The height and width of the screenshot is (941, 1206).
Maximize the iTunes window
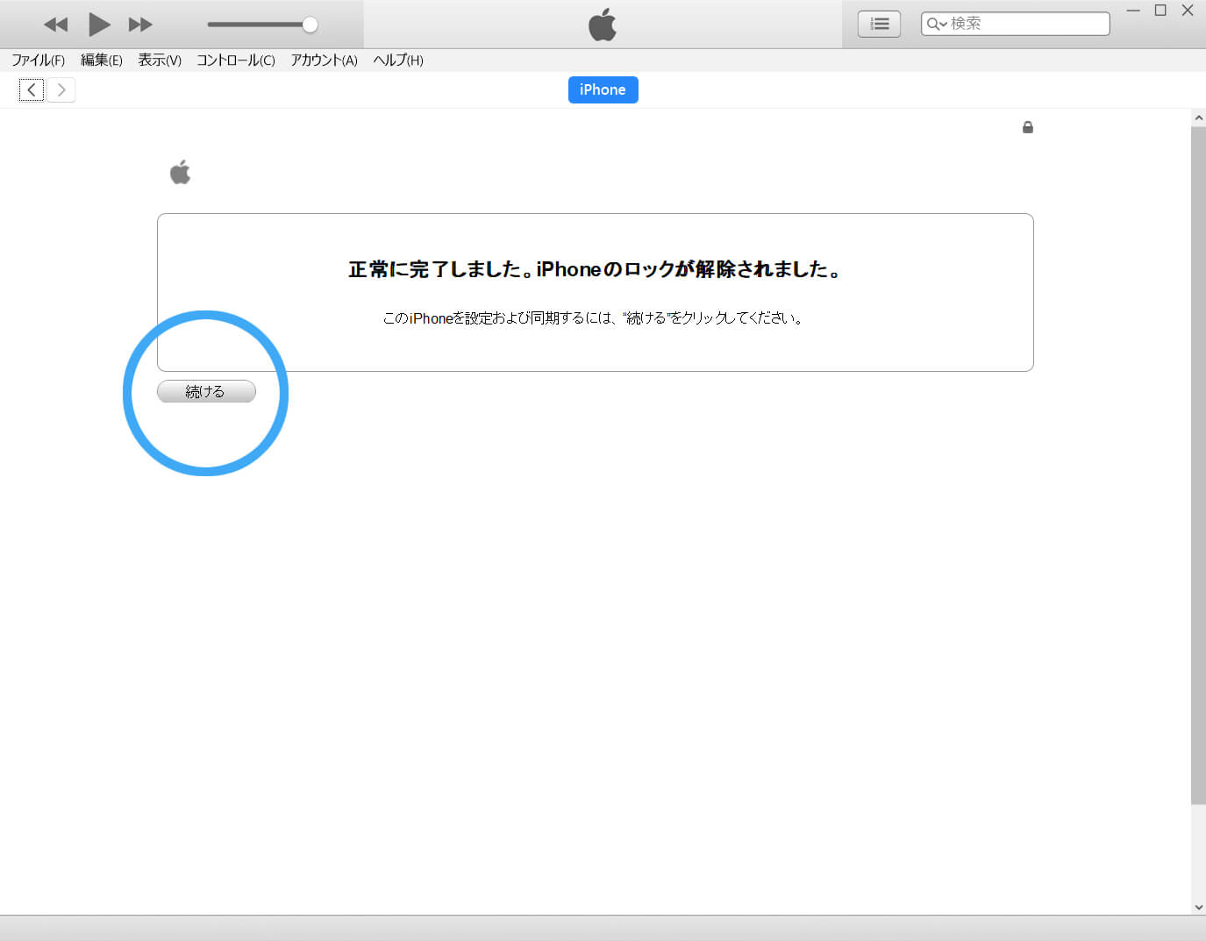1160,11
